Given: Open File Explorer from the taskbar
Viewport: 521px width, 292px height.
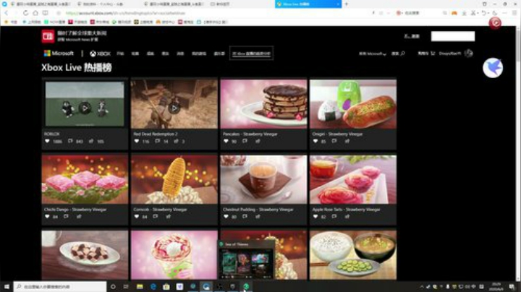Looking at the screenshot, I should [x=140, y=286].
